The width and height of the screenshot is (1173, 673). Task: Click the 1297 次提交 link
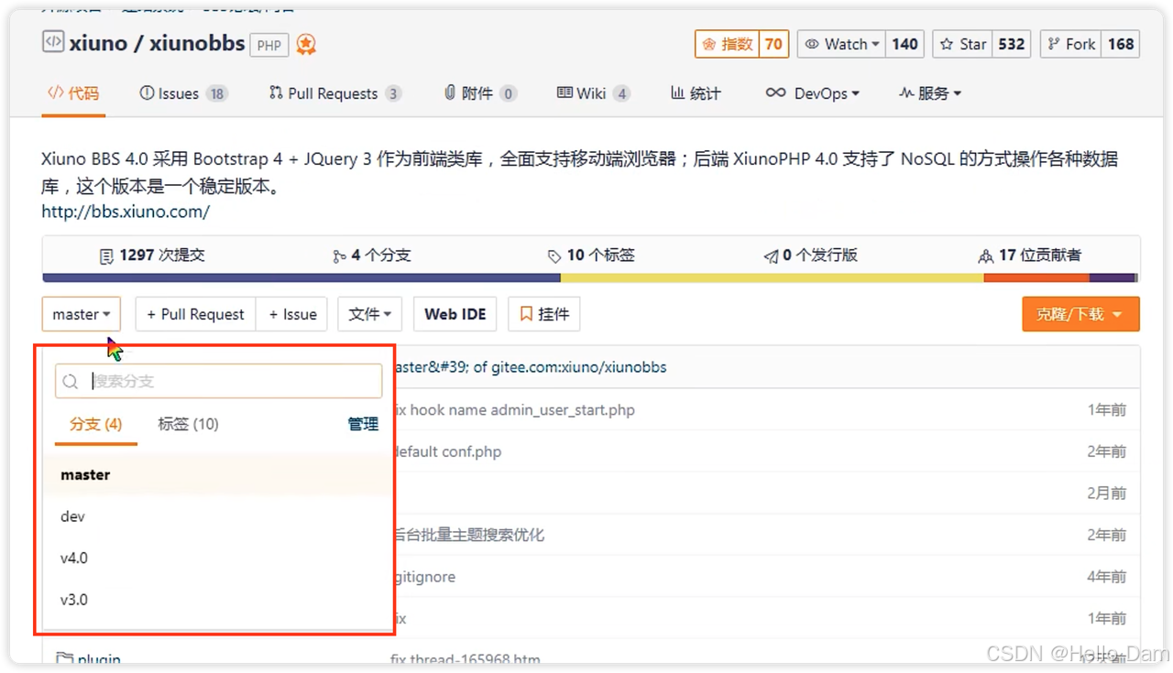click(x=152, y=255)
